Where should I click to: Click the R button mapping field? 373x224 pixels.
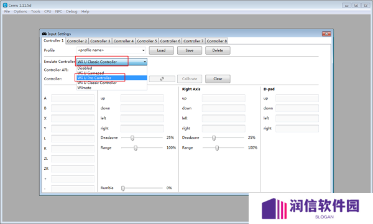click(73, 149)
